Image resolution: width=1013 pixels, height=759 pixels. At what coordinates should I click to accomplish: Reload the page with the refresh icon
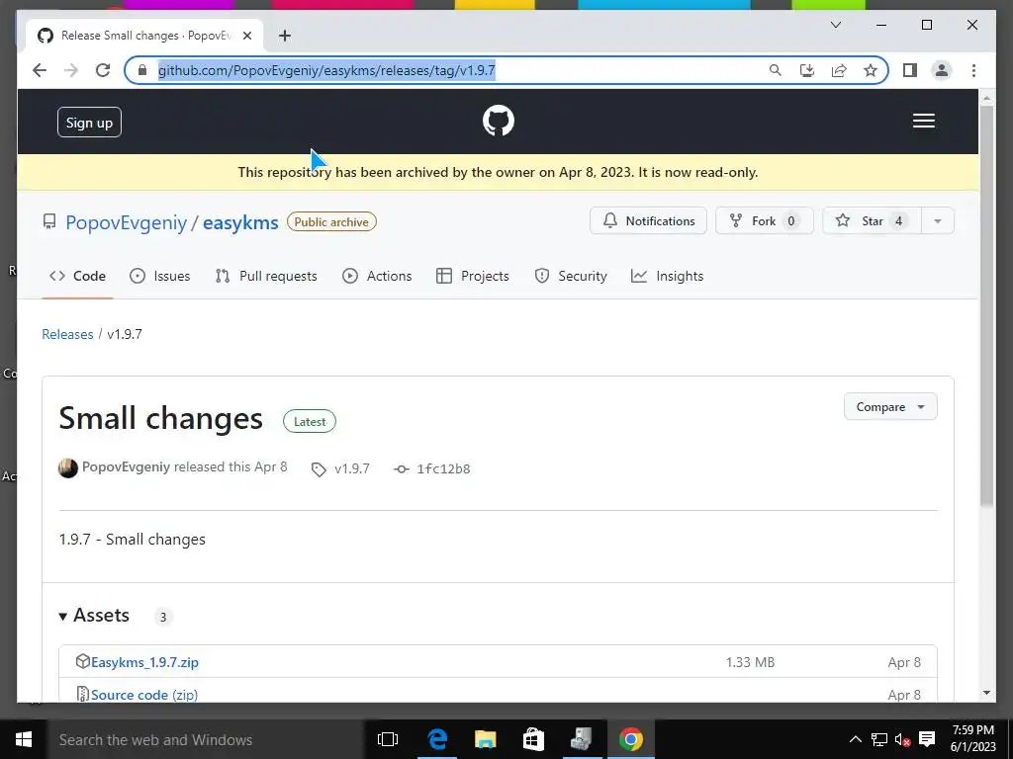103,70
